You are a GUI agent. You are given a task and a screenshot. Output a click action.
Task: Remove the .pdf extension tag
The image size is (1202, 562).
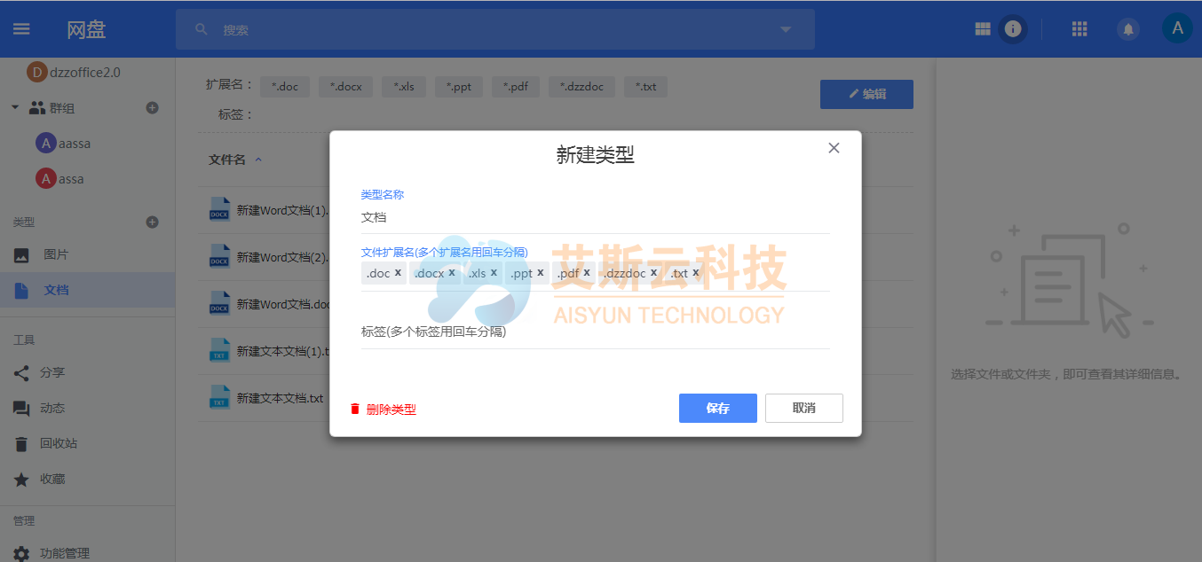click(x=587, y=273)
